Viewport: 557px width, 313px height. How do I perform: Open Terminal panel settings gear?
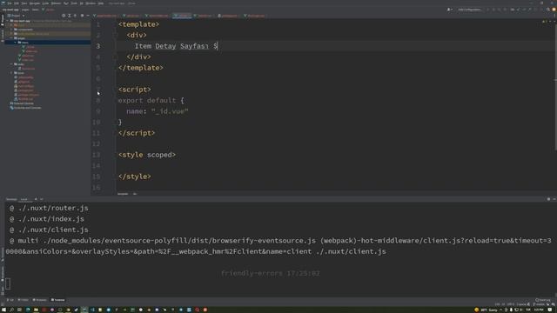[548, 199]
